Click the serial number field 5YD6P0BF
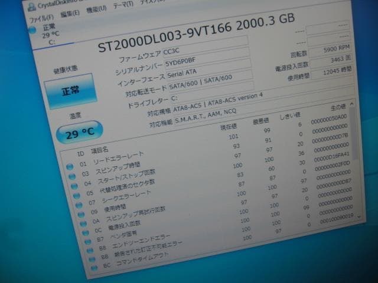Screen dimensions: 378x283 (207, 57)
